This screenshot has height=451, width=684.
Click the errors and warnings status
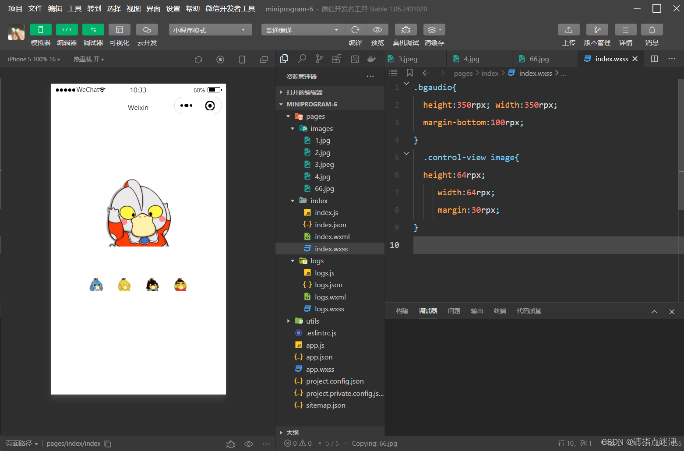298,444
